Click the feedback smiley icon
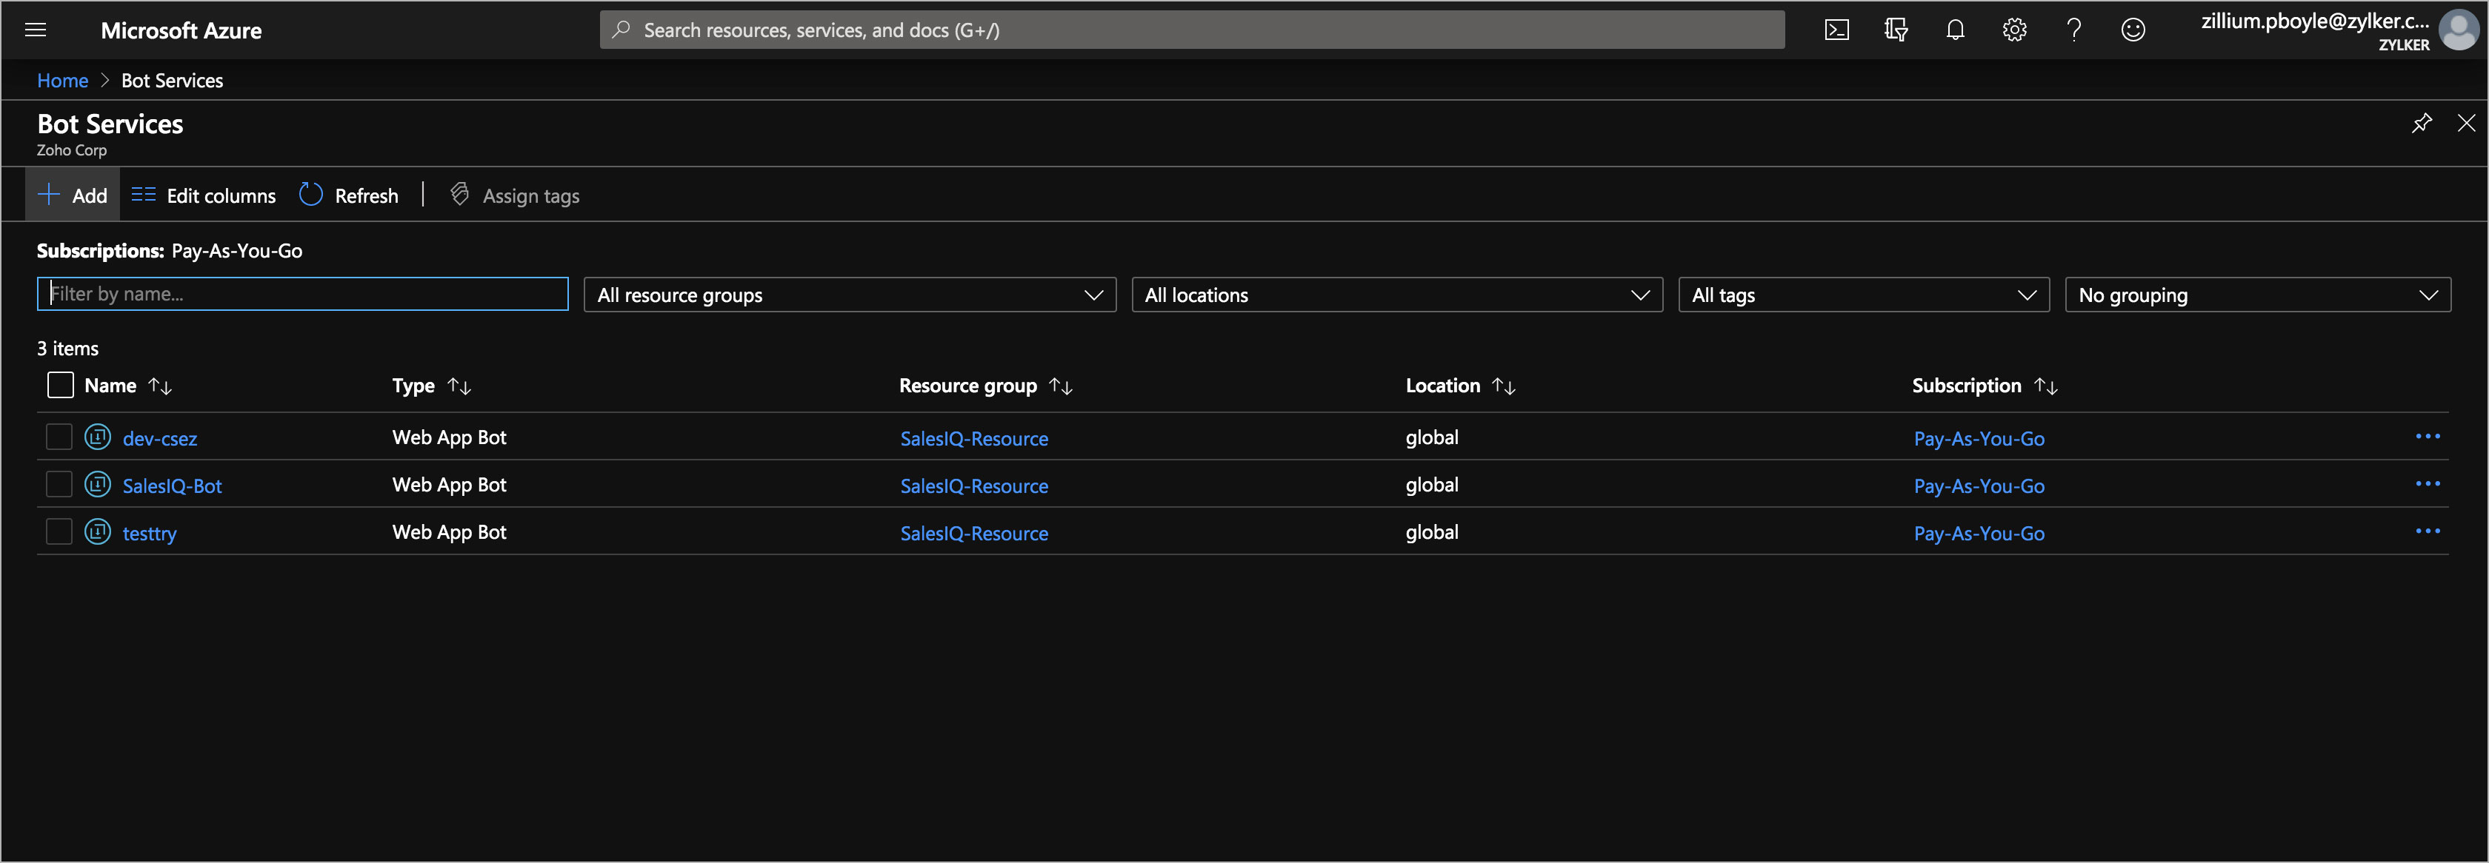 coord(2133,30)
